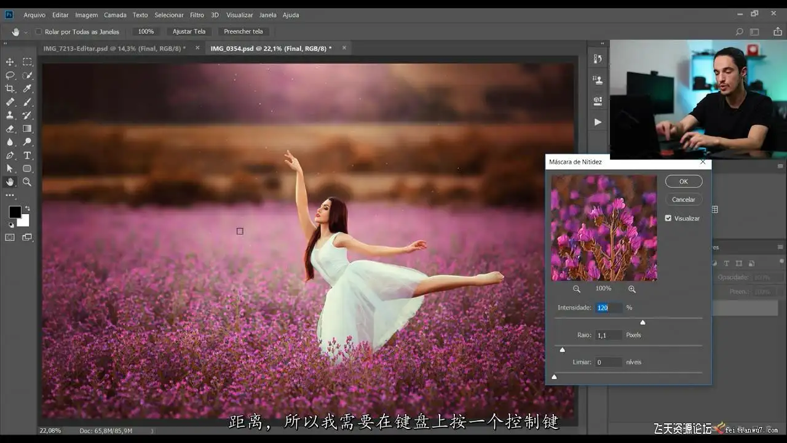This screenshot has width=787, height=443.
Task: Select the Crop tool
Action: coord(10,89)
